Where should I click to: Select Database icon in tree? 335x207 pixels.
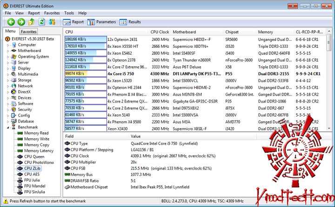(14, 121)
